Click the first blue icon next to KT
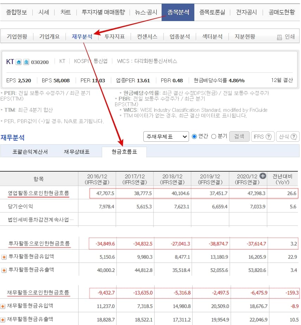 coord(19,62)
